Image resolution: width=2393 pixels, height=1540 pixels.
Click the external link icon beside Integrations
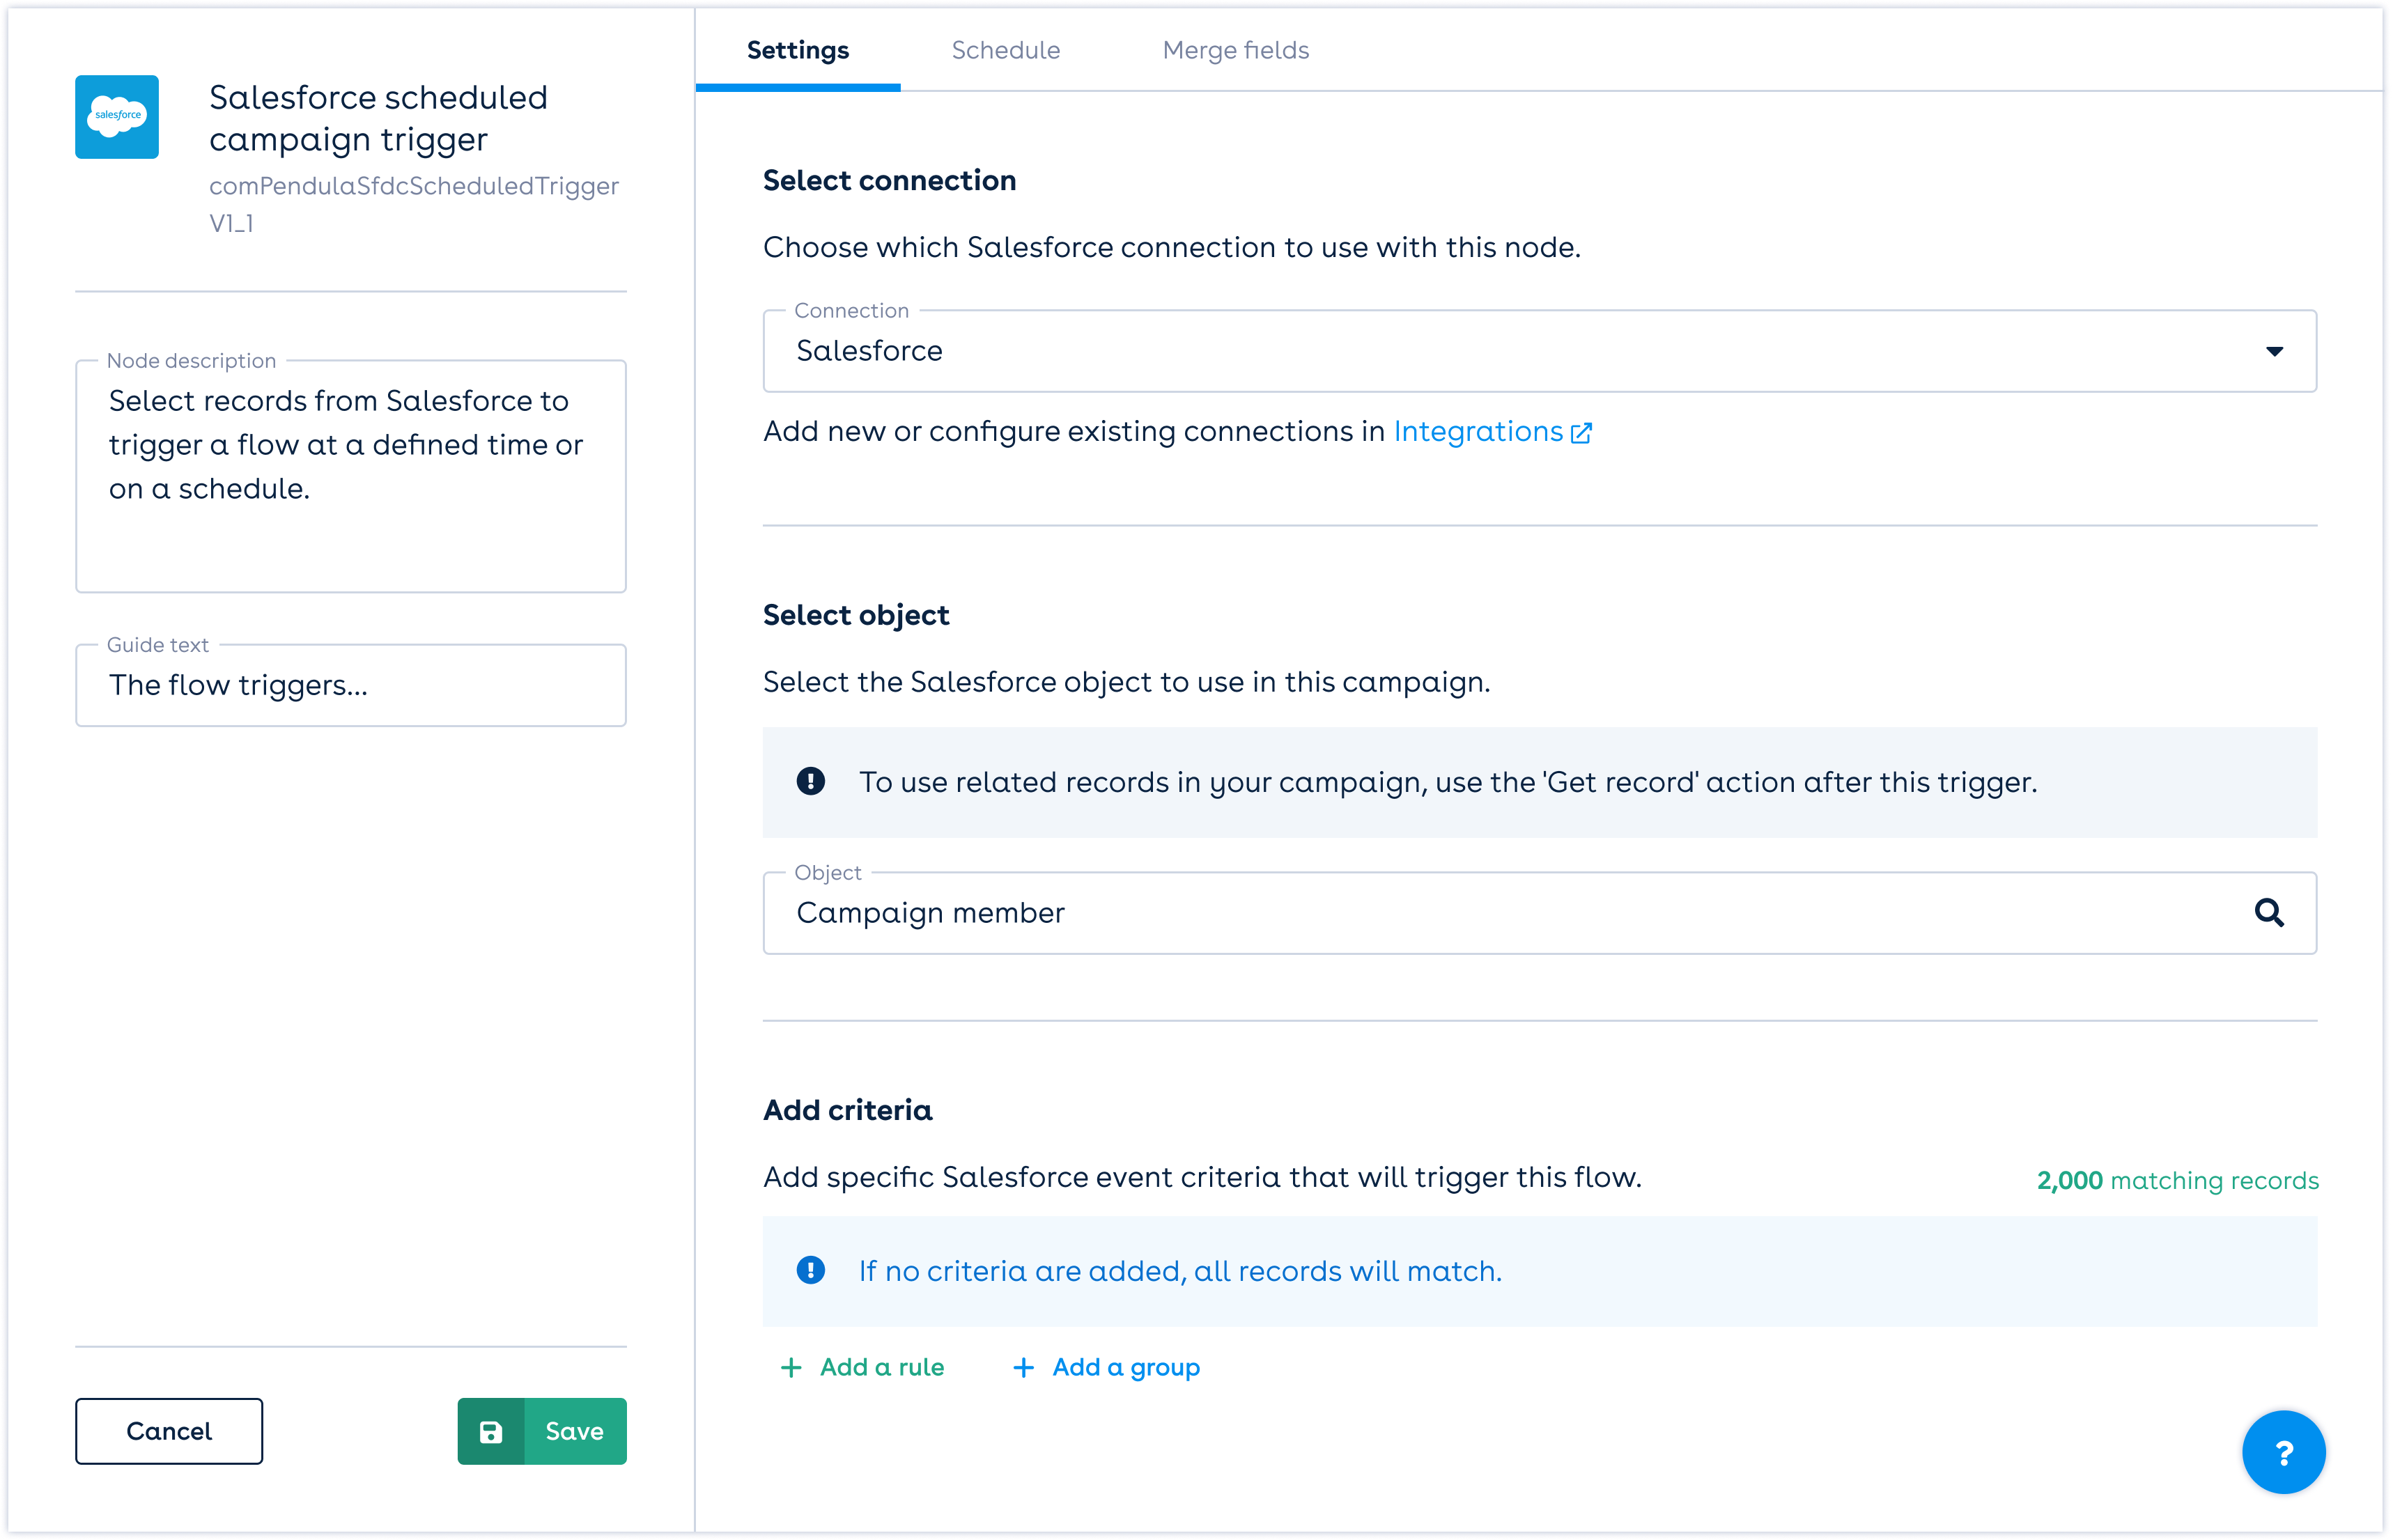coord(1582,433)
